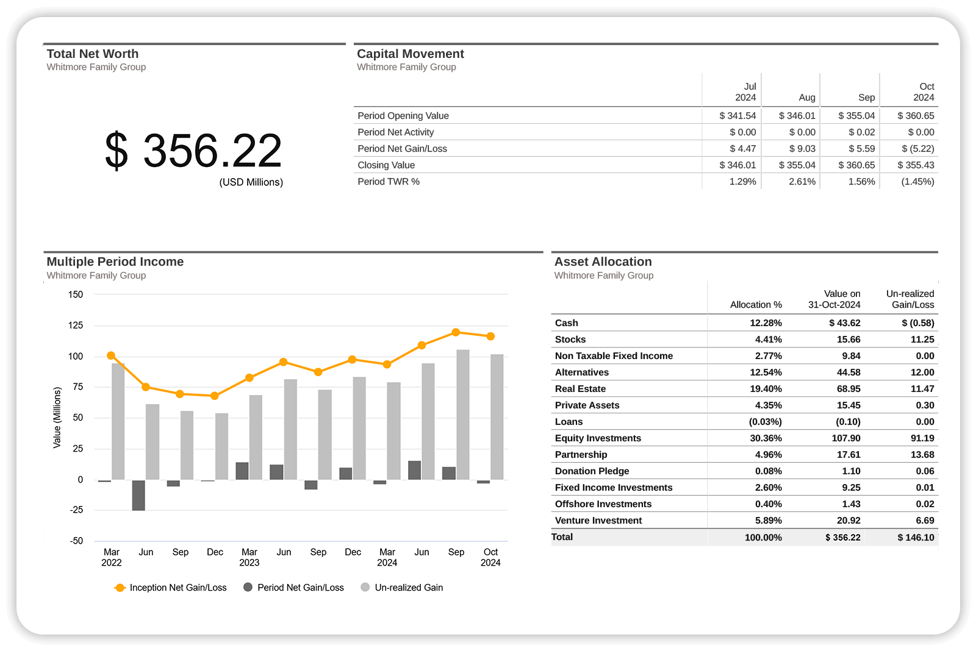This screenshot has height=651, width=976.
Task: Select the Period Net Gain/Loss row label
Action: 403,149
